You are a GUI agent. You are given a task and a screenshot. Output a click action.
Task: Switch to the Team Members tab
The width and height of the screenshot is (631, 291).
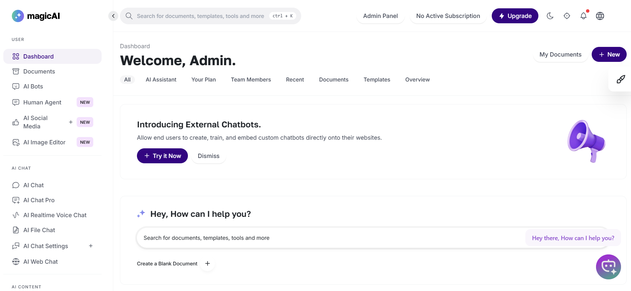251,79
